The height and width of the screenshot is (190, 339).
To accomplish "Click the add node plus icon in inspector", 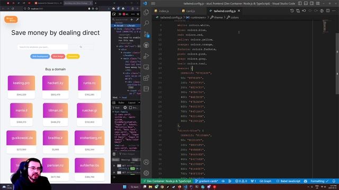I will tap(132, 20).
